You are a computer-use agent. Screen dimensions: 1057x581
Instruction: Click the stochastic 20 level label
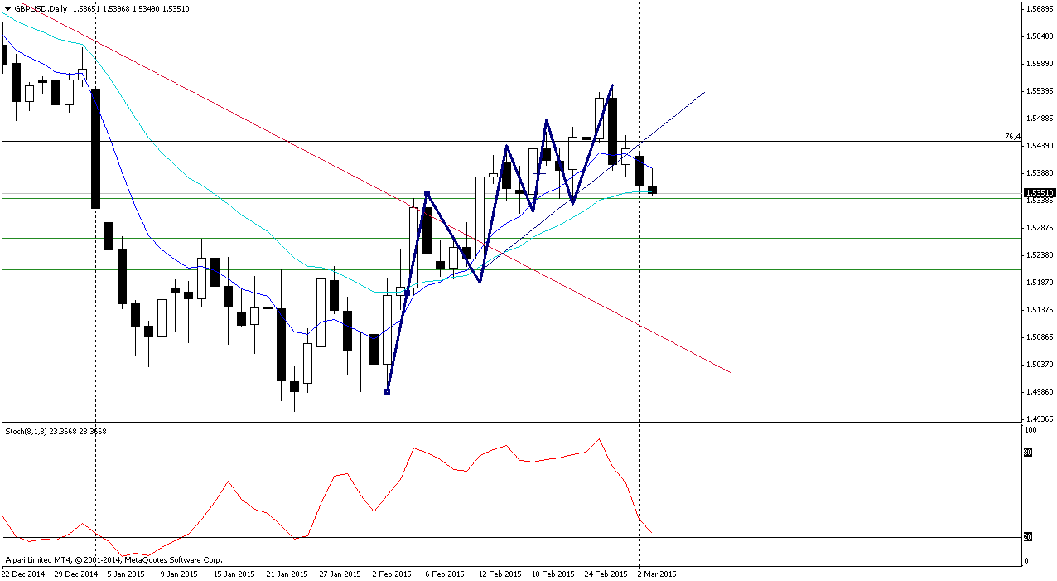point(1028,537)
